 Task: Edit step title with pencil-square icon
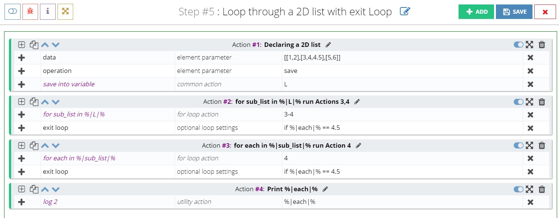tap(405, 12)
